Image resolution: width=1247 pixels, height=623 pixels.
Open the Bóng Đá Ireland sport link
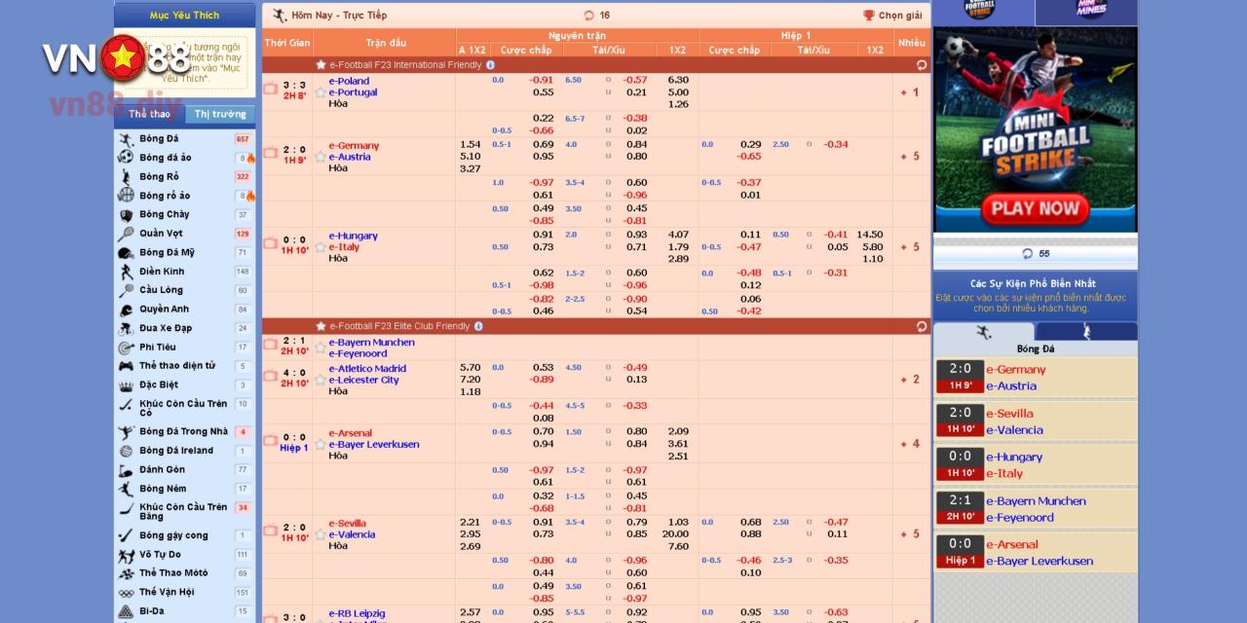tap(176, 451)
